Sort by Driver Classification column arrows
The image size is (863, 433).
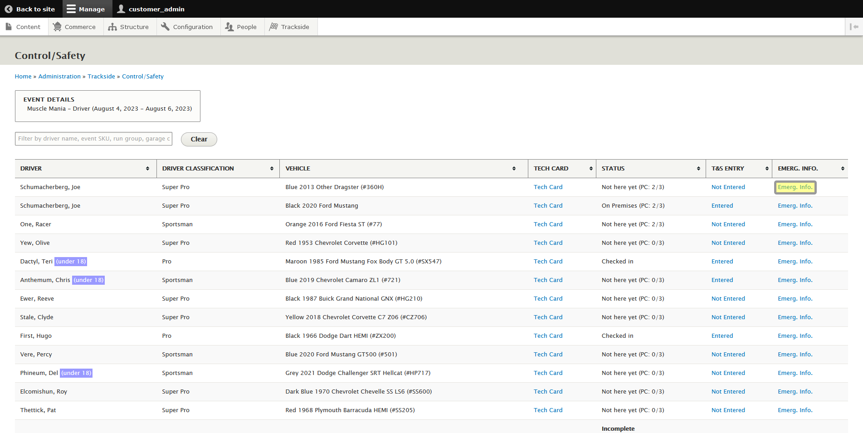click(x=272, y=169)
